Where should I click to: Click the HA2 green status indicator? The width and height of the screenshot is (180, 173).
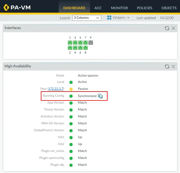pos(71,145)
